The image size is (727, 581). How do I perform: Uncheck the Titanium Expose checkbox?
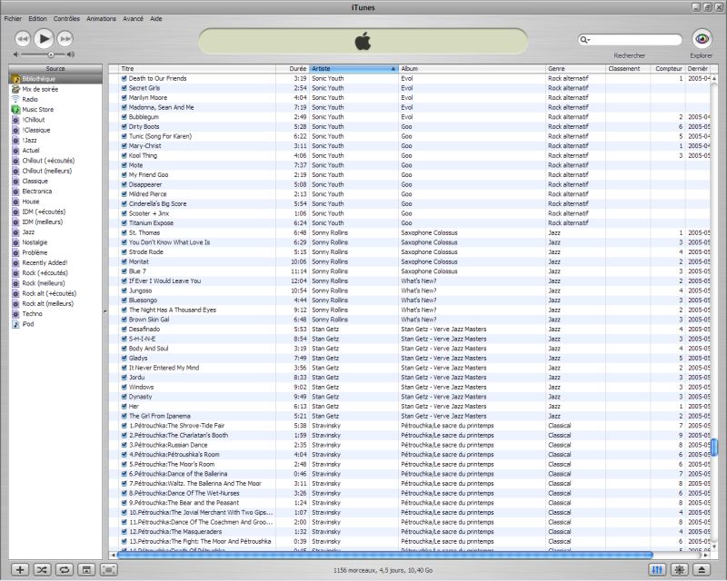point(124,222)
